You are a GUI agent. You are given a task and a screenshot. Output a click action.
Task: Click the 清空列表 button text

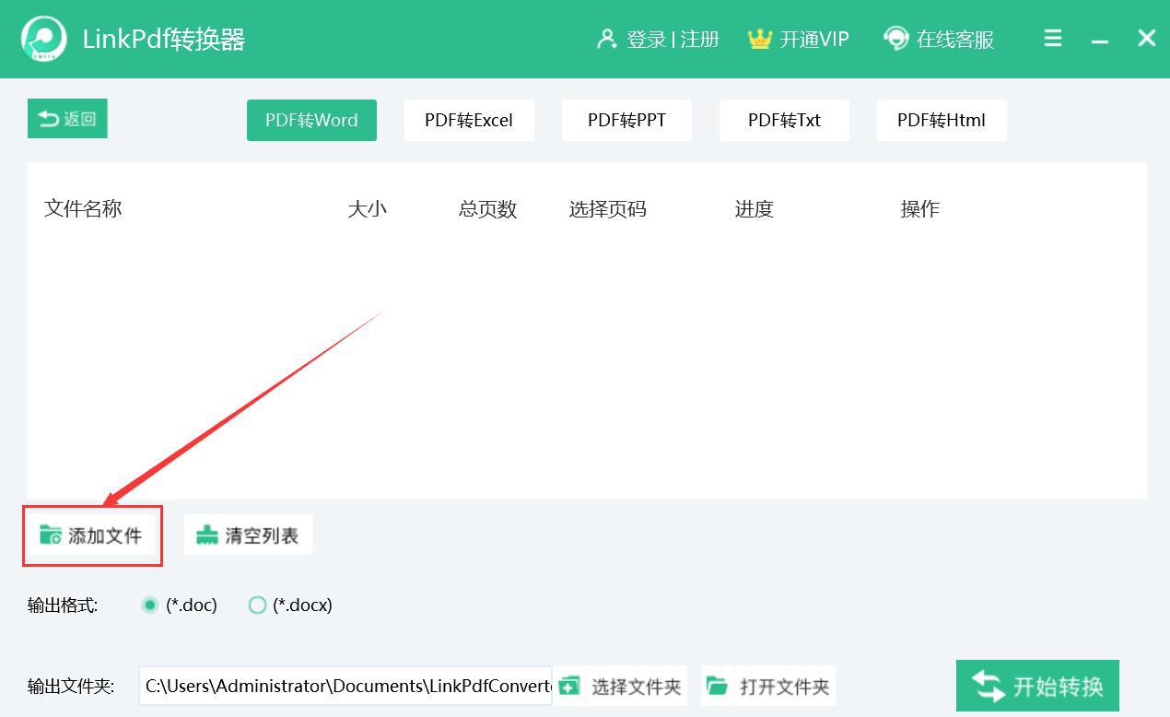point(262,535)
